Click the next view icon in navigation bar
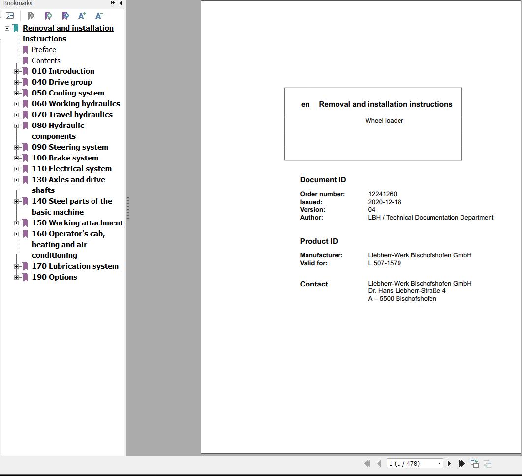The image size is (522, 476). [488, 463]
